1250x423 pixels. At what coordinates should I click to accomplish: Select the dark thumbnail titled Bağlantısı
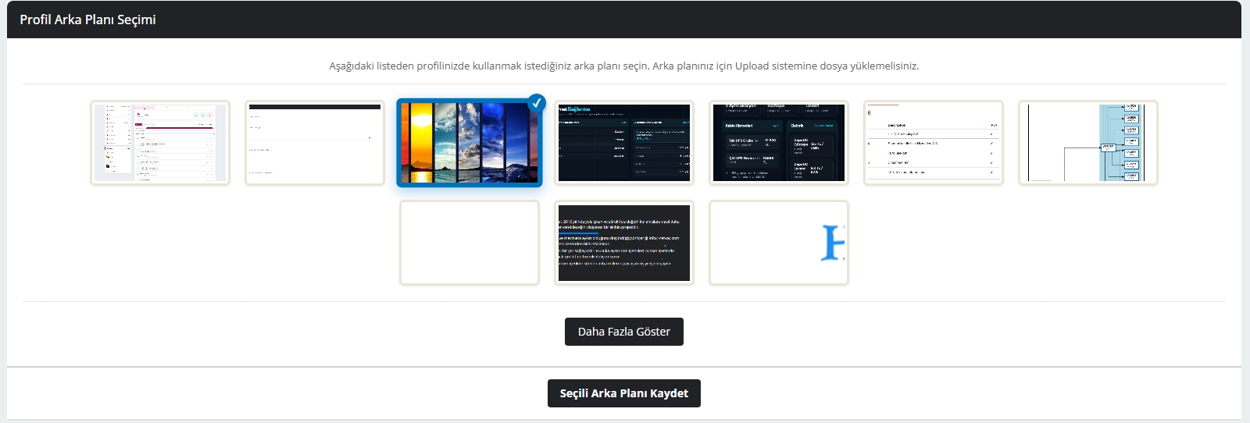pos(624,143)
